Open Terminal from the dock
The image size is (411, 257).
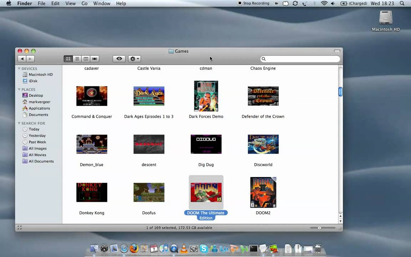tap(253, 248)
